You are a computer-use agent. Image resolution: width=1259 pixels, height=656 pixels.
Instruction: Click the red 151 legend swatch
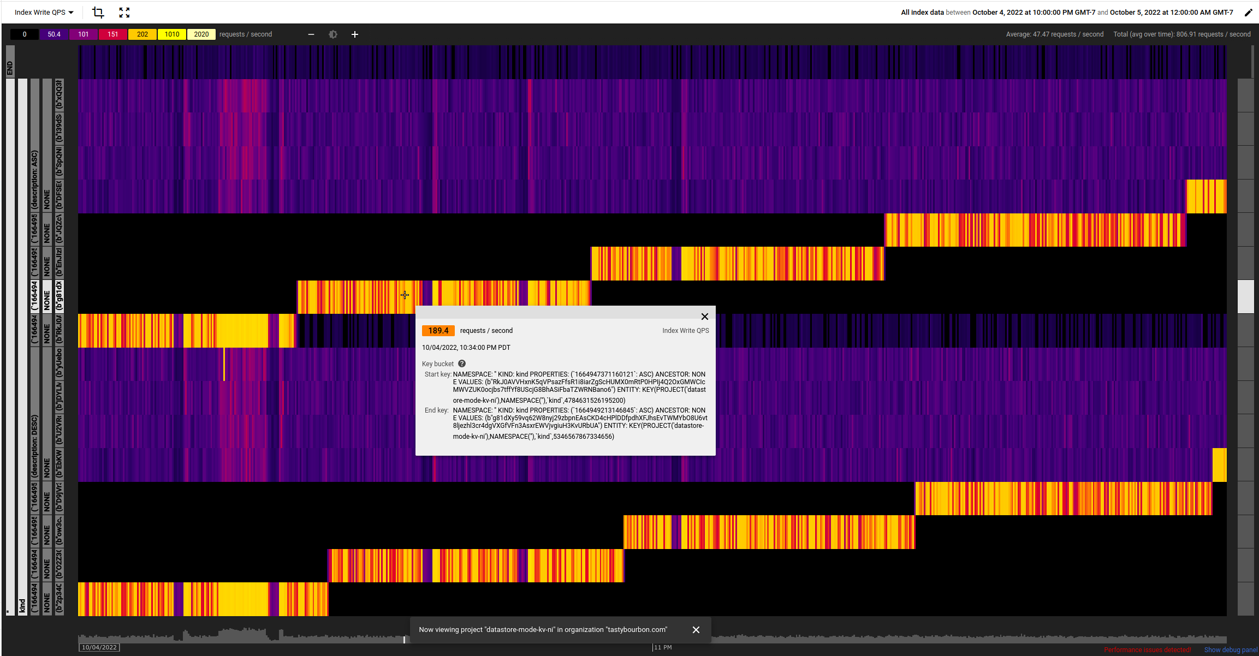(x=112, y=34)
